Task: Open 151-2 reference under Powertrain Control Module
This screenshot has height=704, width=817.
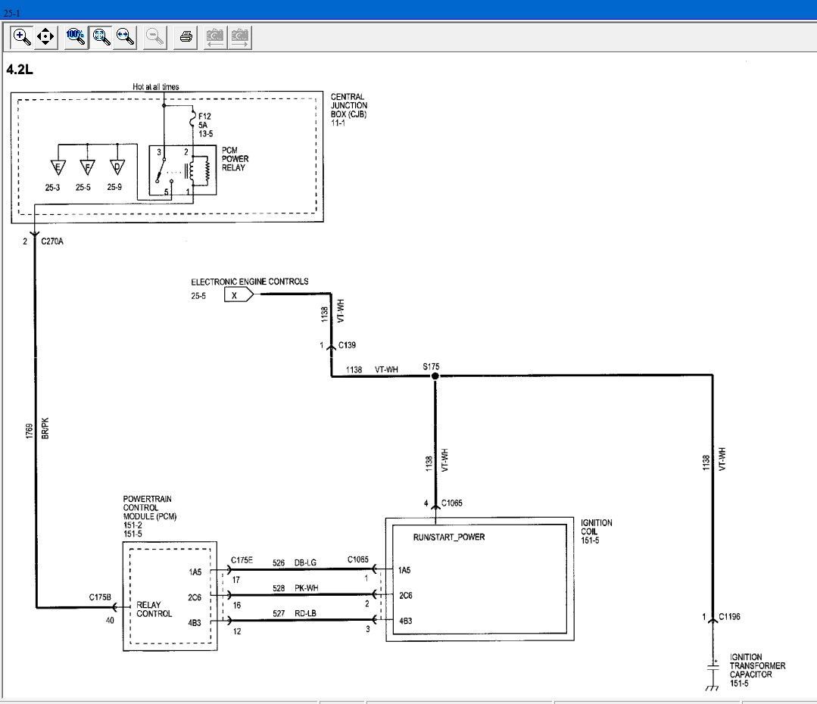Action: [133, 525]
